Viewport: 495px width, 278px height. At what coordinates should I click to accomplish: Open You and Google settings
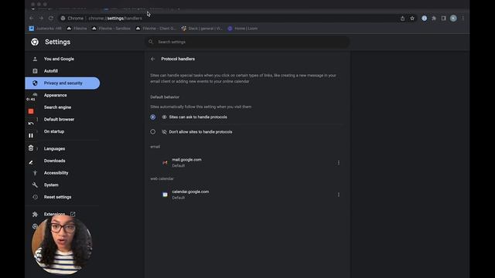pos(59,59)
